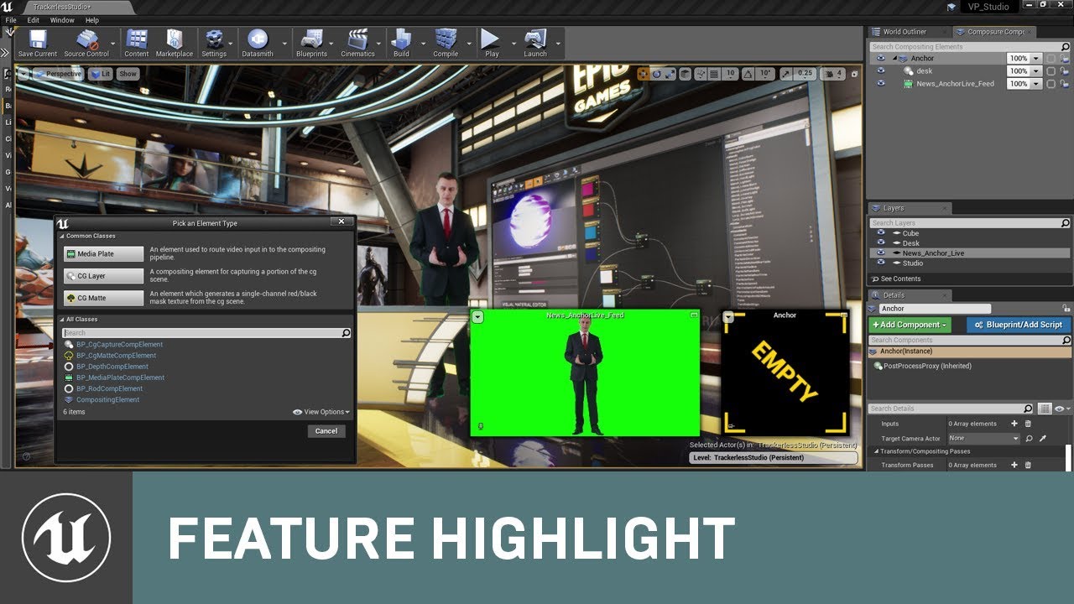
Task: Choose the CG Layer element type
Action: pyautogui.click(x=104, y=276)
